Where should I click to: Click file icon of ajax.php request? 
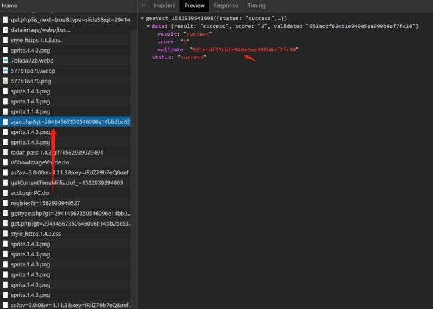[5, 121]
